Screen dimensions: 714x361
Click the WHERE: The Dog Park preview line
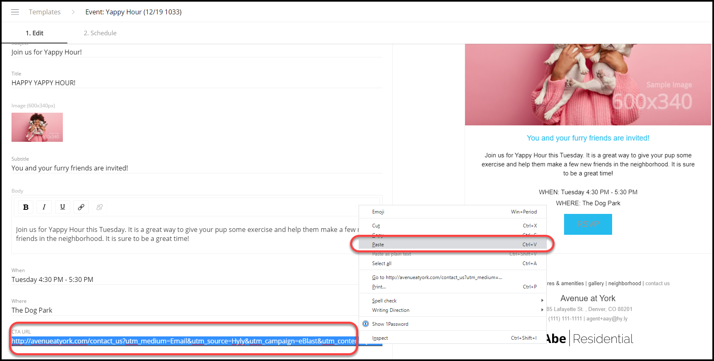coord(588,203)
